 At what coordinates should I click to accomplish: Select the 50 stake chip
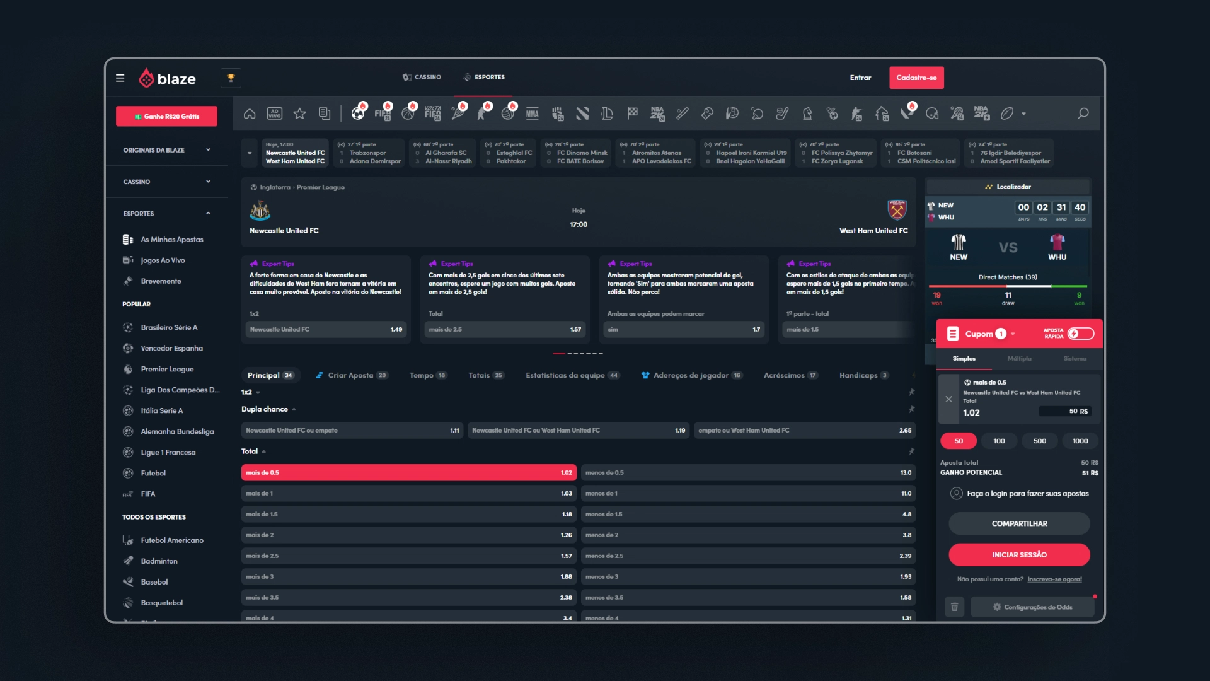click(959, 441)
